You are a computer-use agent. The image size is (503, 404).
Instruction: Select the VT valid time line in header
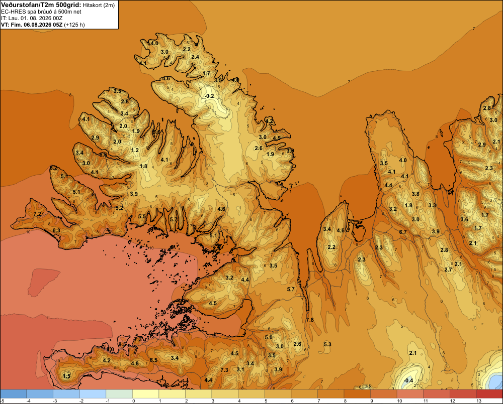[43, 25]
